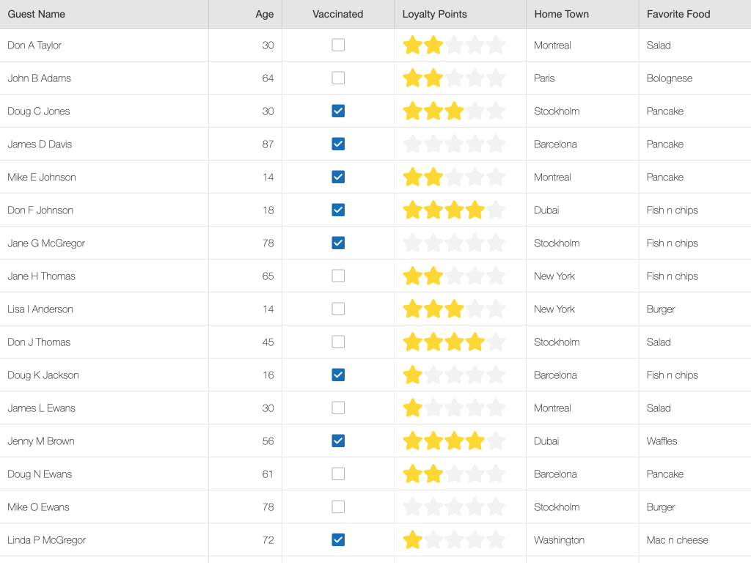Screen dimensions: 751x563
Task: Sort by the Guest Name column header
Action: tap(37, 14)
